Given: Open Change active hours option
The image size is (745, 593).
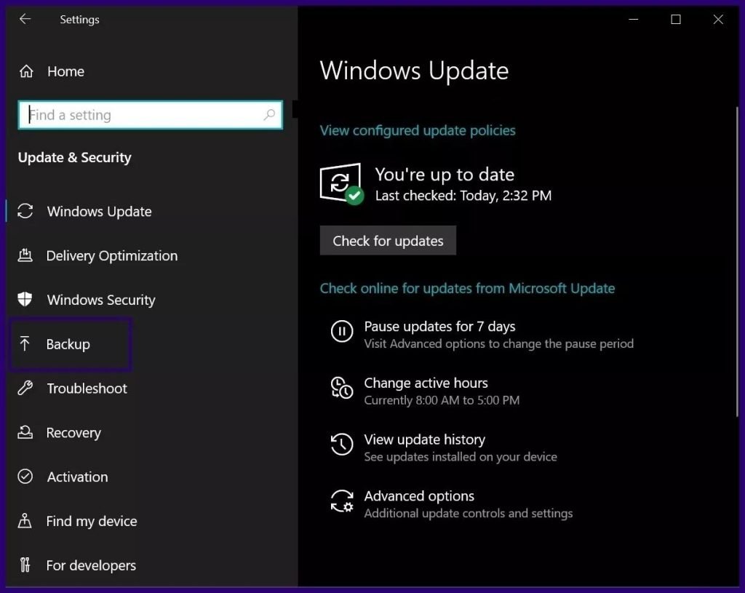Looking at the screenshot, I should tap(426, 383).
